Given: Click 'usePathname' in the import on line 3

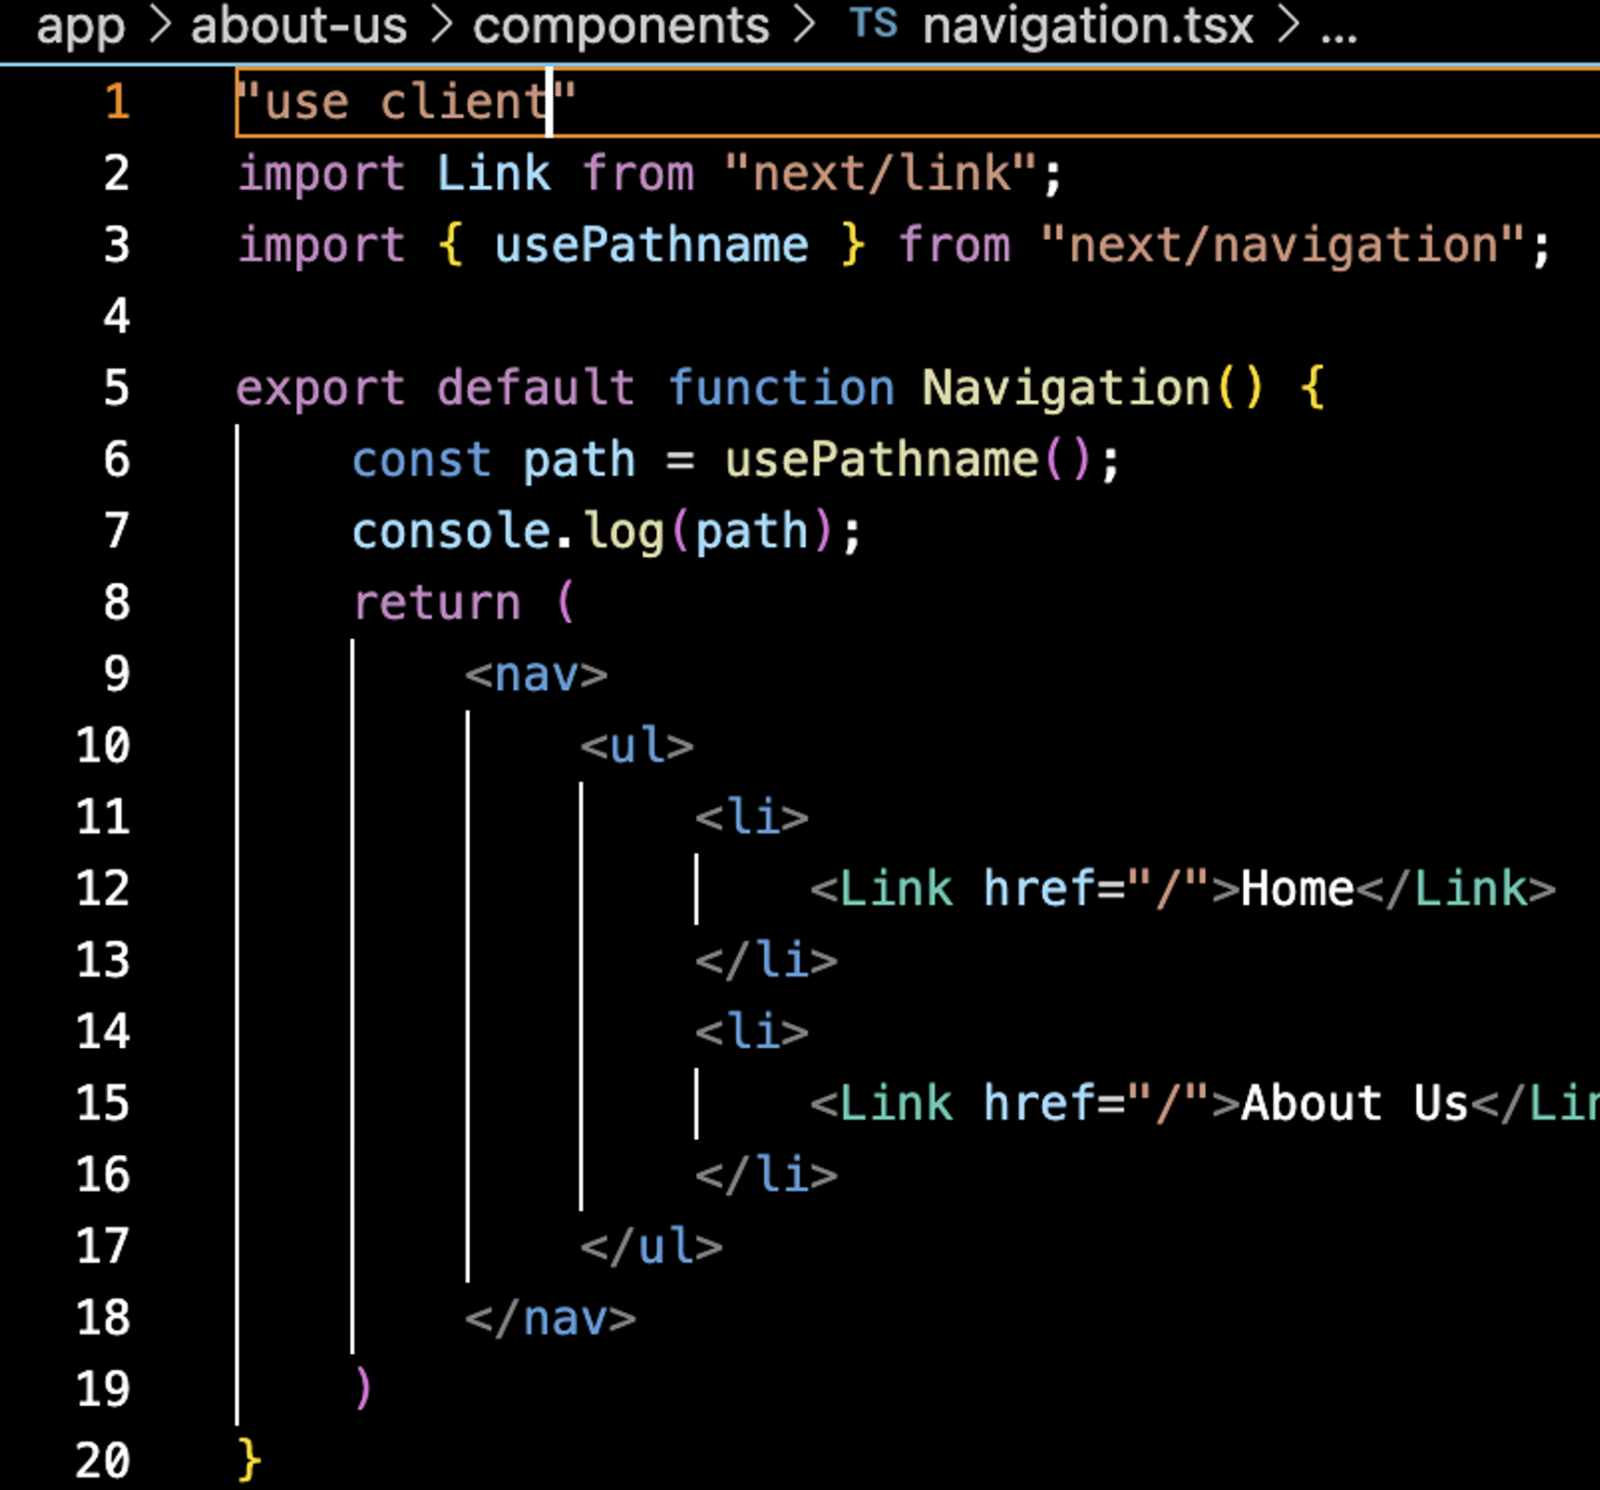Looking at the screenshot, I should point(651,245).
